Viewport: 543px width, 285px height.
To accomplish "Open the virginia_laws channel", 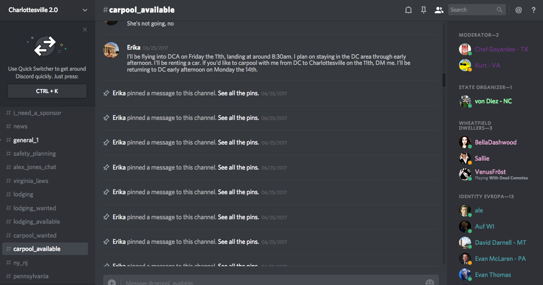I will tap(31, 181).
